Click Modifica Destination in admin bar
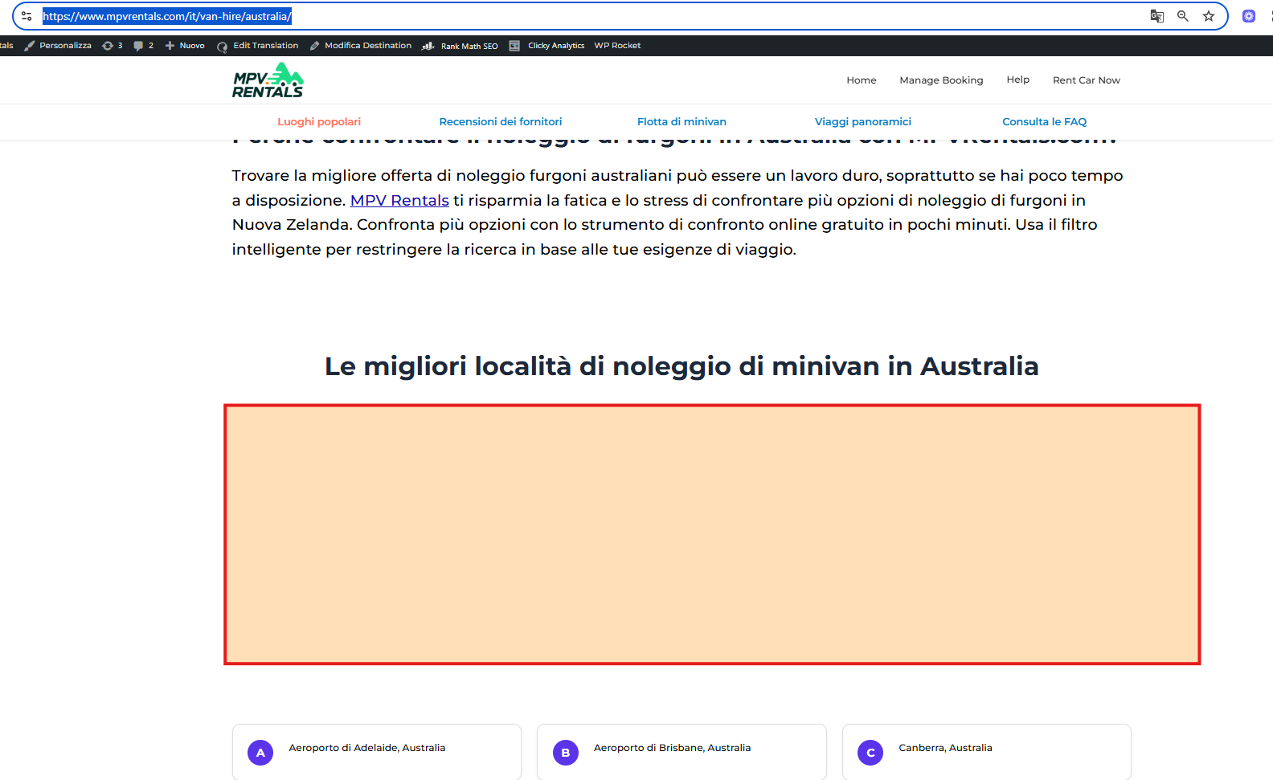1273x780 pixels. point(361,46)
